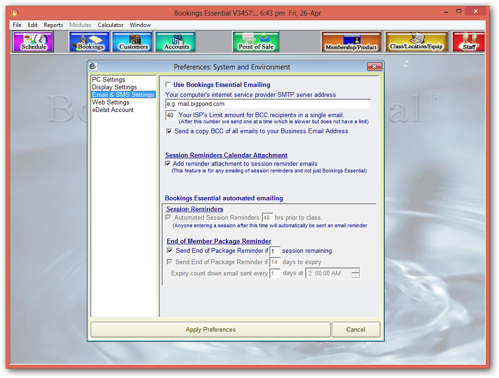Open the Staff module
Screen dimensions: 499x378
click(468, 42)
